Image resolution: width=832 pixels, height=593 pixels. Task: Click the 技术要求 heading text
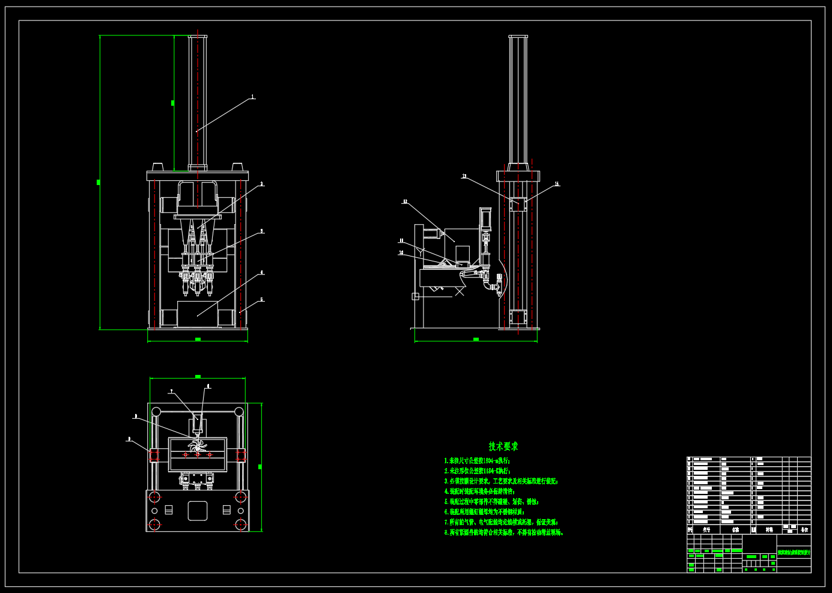coord(503,446)
